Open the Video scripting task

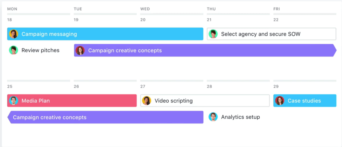(x=205, y=101)
